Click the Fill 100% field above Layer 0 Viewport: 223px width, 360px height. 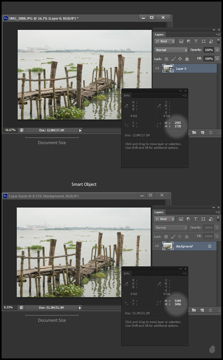tap(209, 59)
